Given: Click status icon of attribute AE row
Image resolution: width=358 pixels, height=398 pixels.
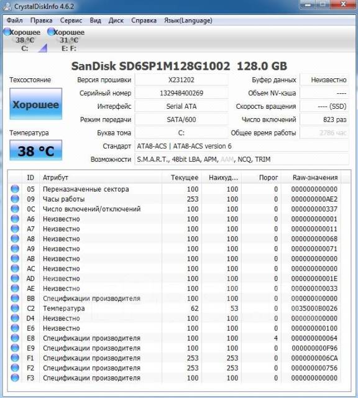Looking at the screenshot, I should pyautogui.click(x=15, y=288).
